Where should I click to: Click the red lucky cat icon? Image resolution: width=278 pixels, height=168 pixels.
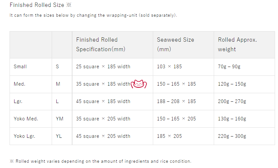click(139, 84)
